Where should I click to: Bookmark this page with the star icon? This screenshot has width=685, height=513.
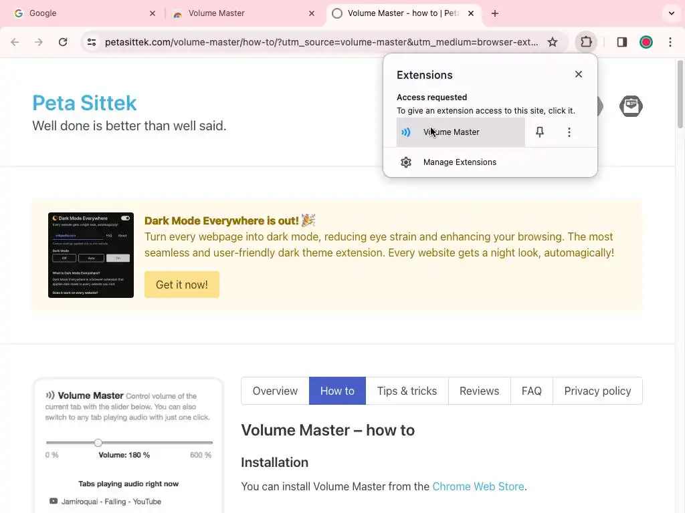coord(553,42)
